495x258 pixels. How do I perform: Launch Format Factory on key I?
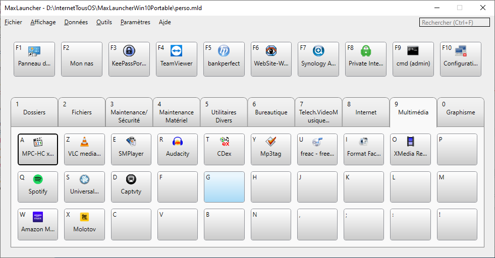pyautogui.click(x=364, y=149)
